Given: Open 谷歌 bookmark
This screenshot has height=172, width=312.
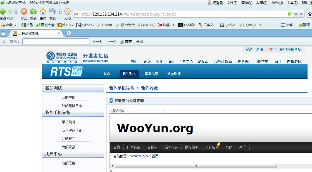Looking at the screenshot, I should tap(27, 25).
